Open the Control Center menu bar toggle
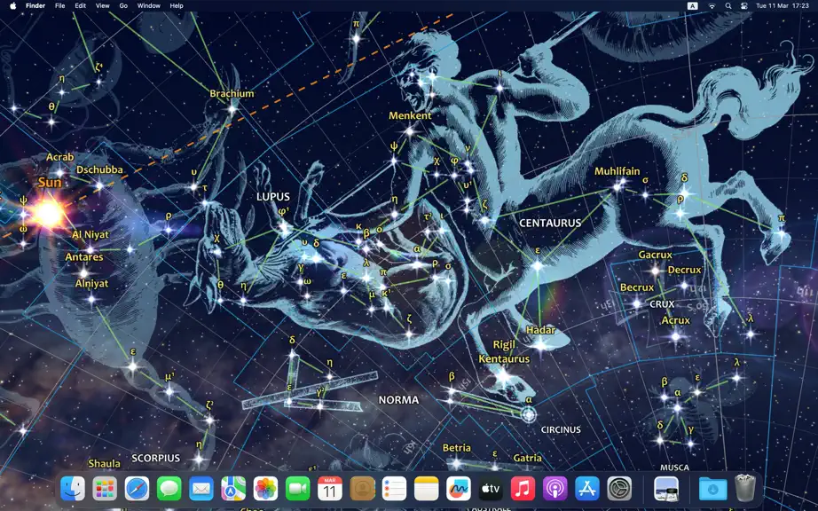Viewport: 818px width, 511px height. (x=744, y=5)
